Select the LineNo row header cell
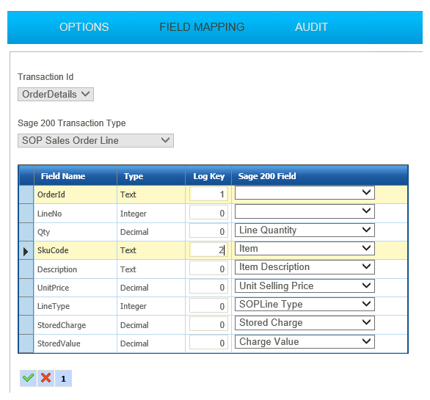 26,213
